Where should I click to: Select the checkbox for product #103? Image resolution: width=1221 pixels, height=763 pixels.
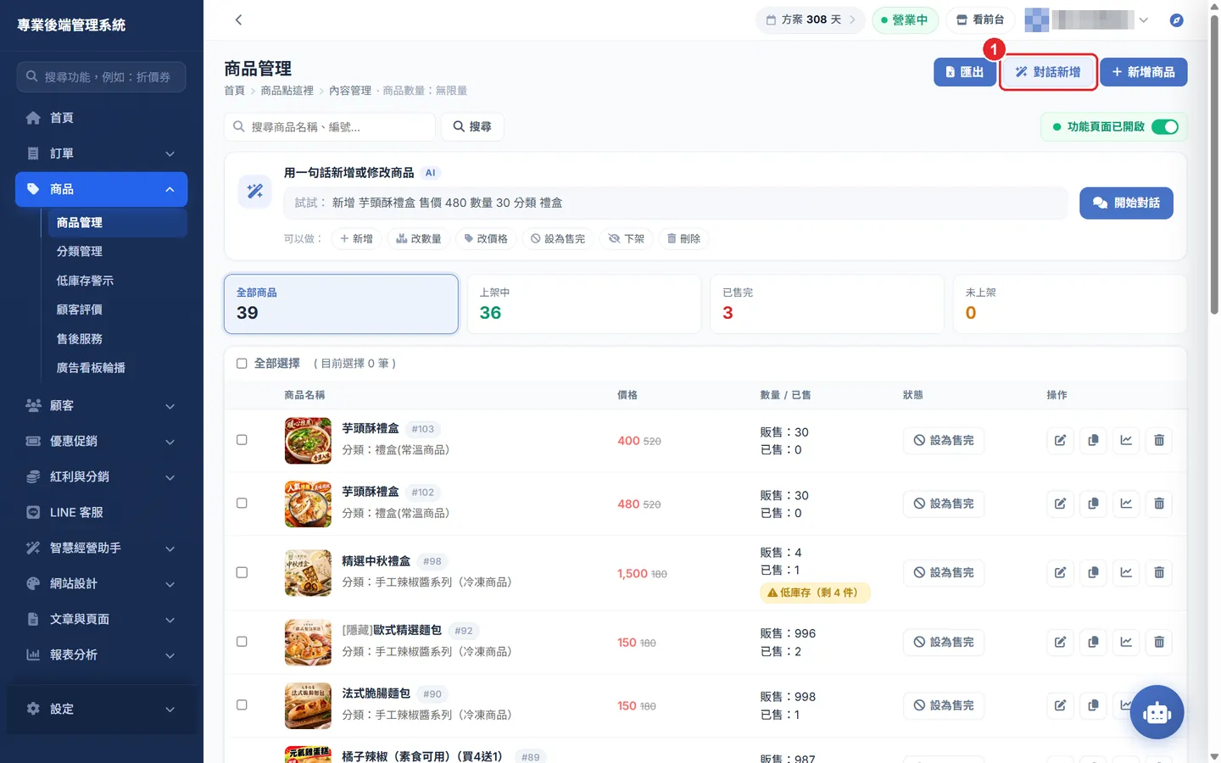[242, 440]
